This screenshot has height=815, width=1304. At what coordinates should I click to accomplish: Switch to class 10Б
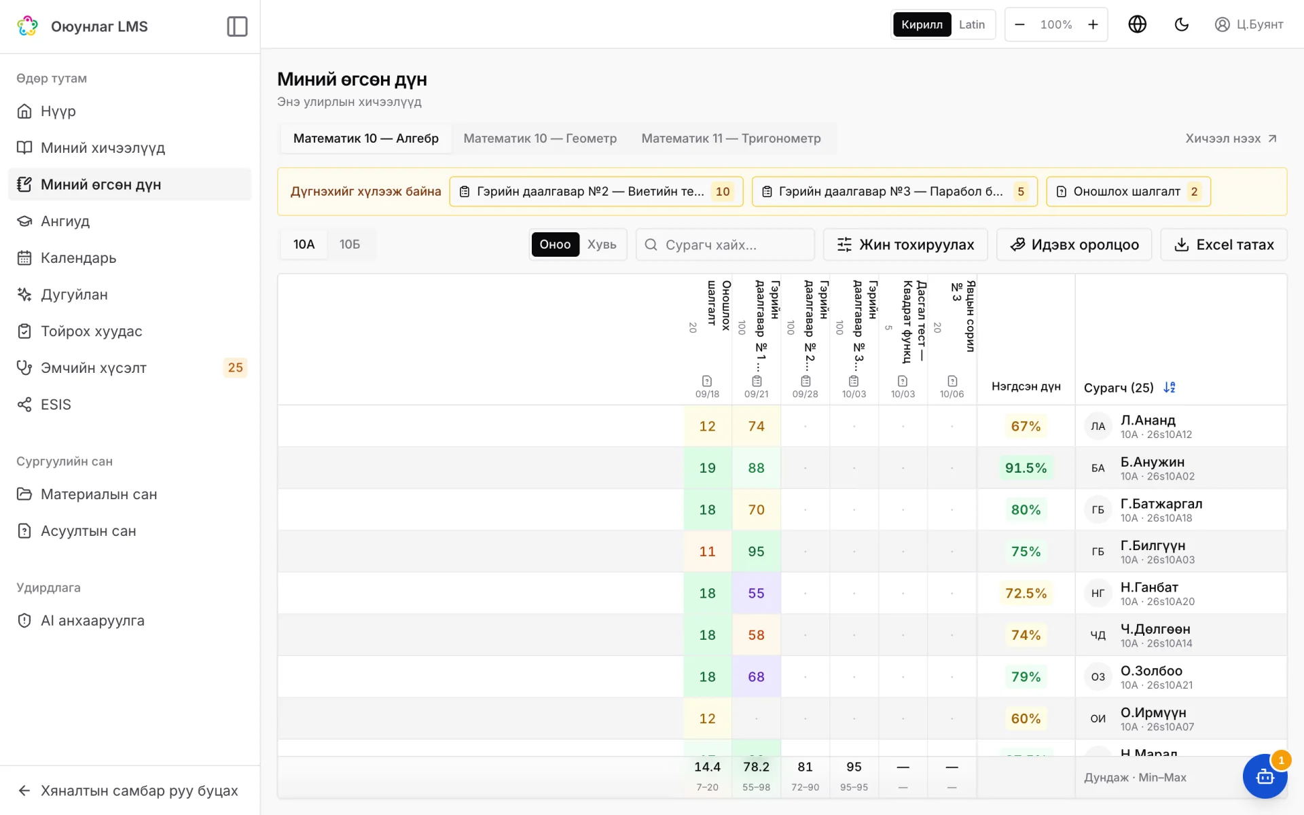coord(350,244)
